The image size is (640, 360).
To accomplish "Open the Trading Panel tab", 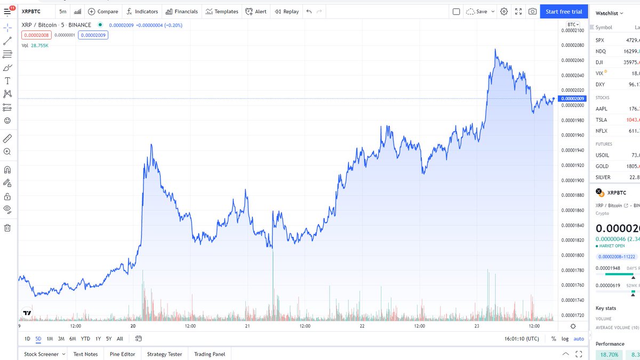I will tap(210, 354).
